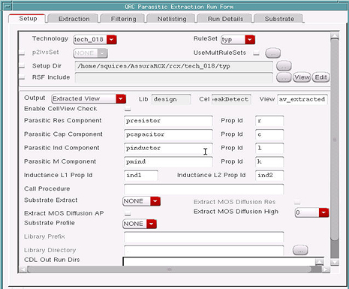This screenshot has height=289, width=349.
Task: Click the Parasitic Cap Component field
Action: [x=168, y=134]
